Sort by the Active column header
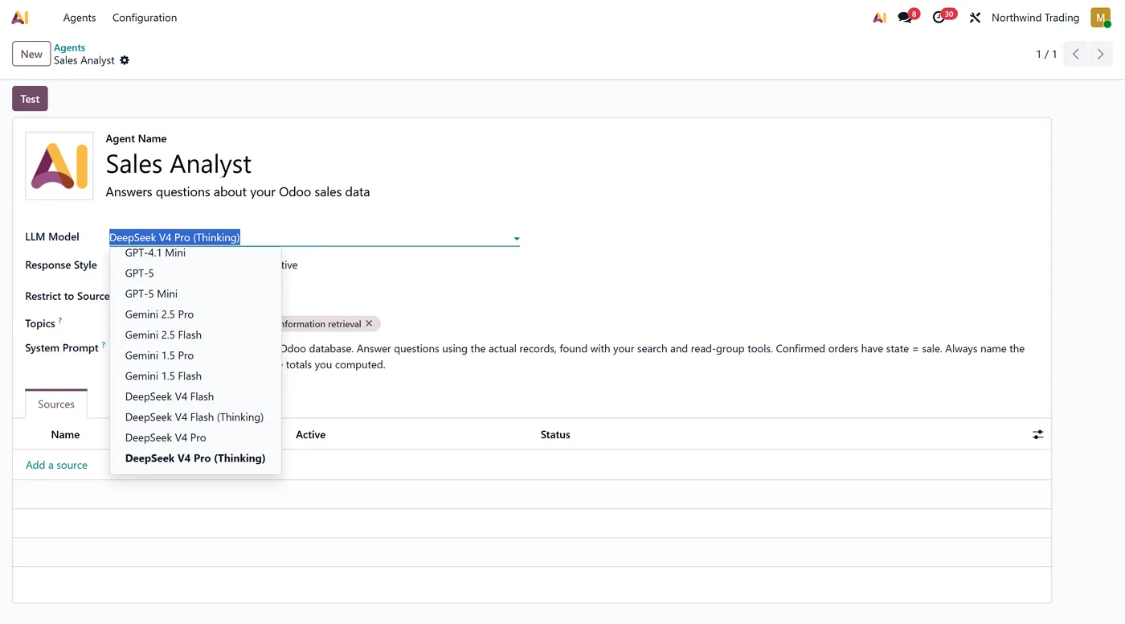1125x624 pixels. click(x=310, y=434)
